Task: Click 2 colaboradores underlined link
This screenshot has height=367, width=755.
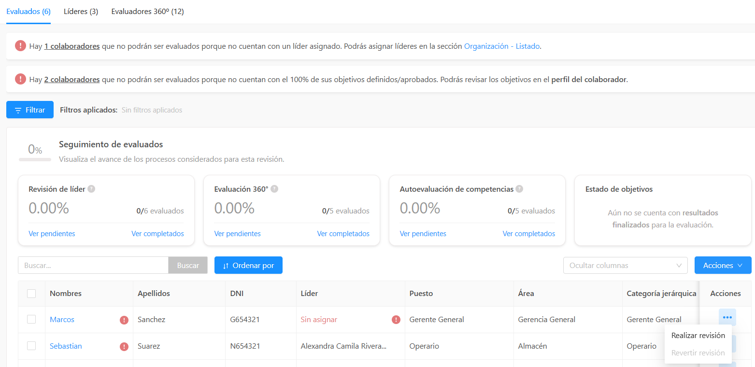Action: coord(72,79)
